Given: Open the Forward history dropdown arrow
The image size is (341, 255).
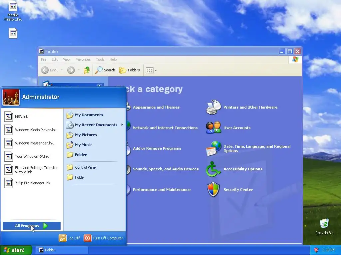Looking at the screenshot, I should click(79, 70).
